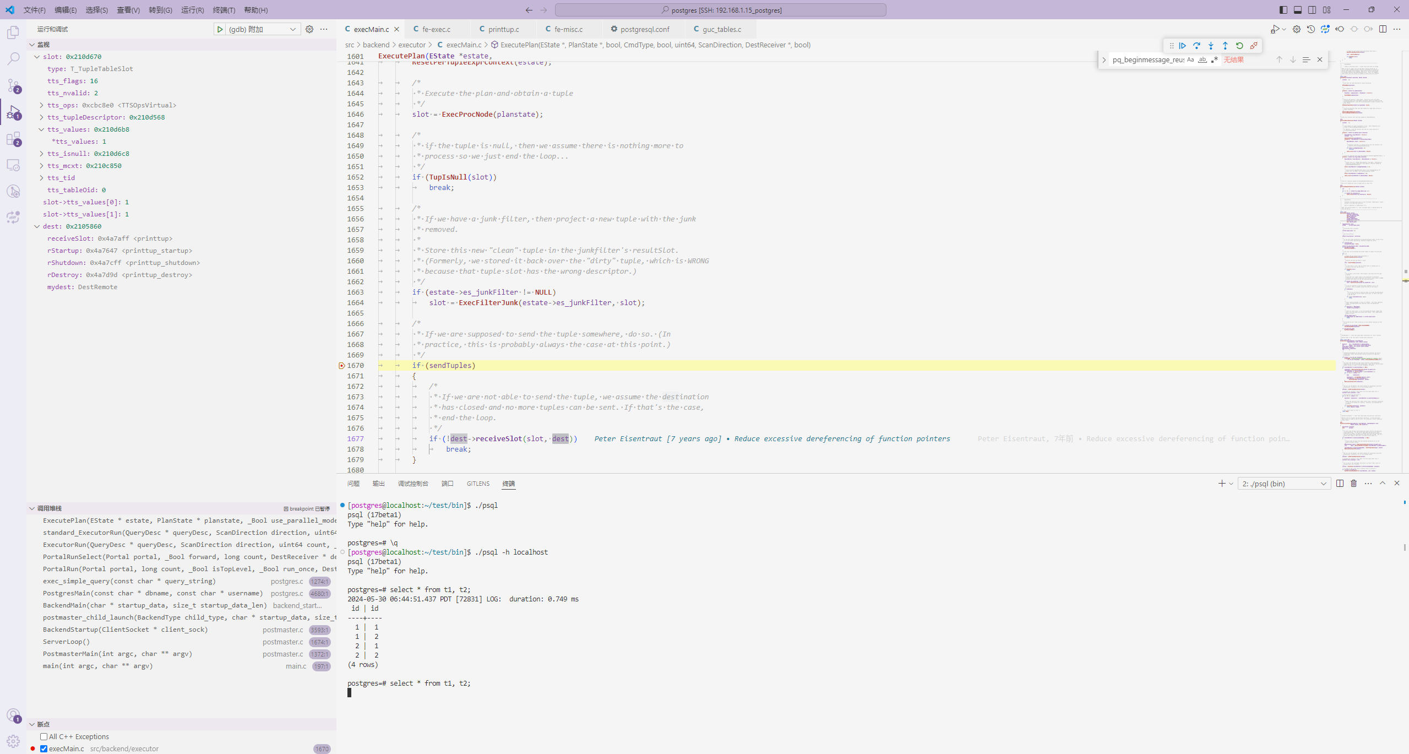Open the terminal selector 2: ./psql (bin)
Viewport: 1409px width, 754px height.
point(1284,484)
